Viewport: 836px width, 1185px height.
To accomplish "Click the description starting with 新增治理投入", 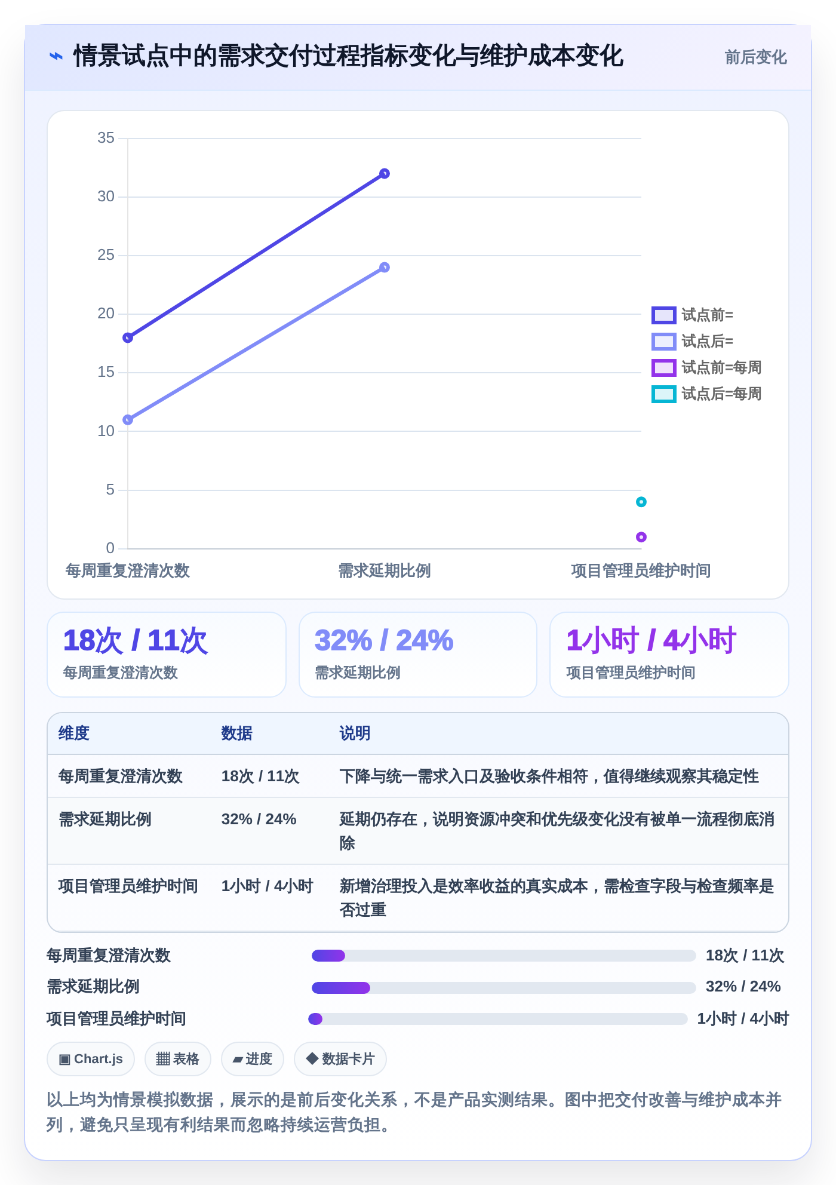I will click(x=557, y=898).
